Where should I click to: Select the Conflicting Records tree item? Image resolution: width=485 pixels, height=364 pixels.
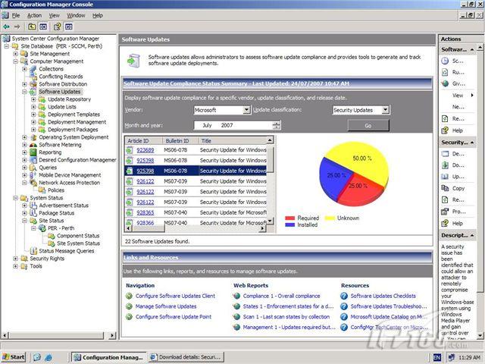click(61, 77)
